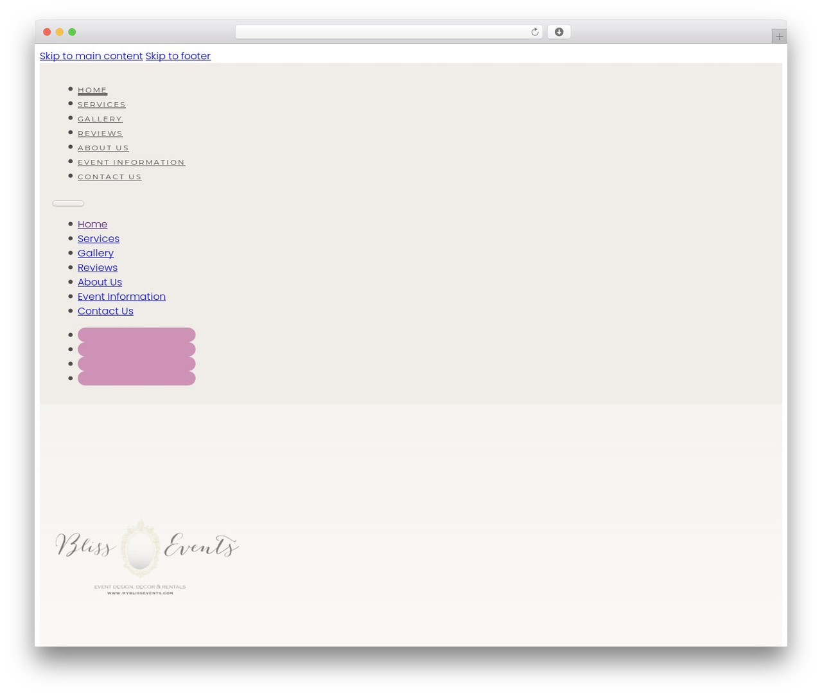Follow the Skip to footer link
The image size is (822, 696).
tap(178, 56)
